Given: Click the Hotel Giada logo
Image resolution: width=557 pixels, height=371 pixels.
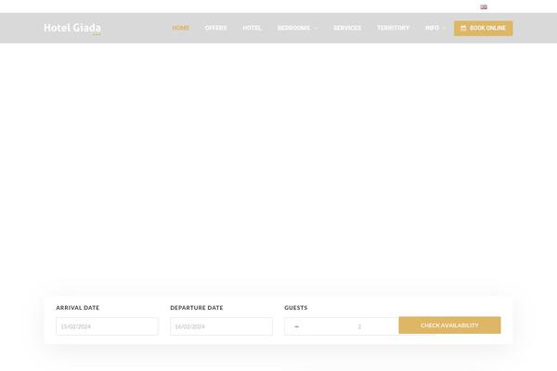Looking at the screenshot, I should [72, 28].
